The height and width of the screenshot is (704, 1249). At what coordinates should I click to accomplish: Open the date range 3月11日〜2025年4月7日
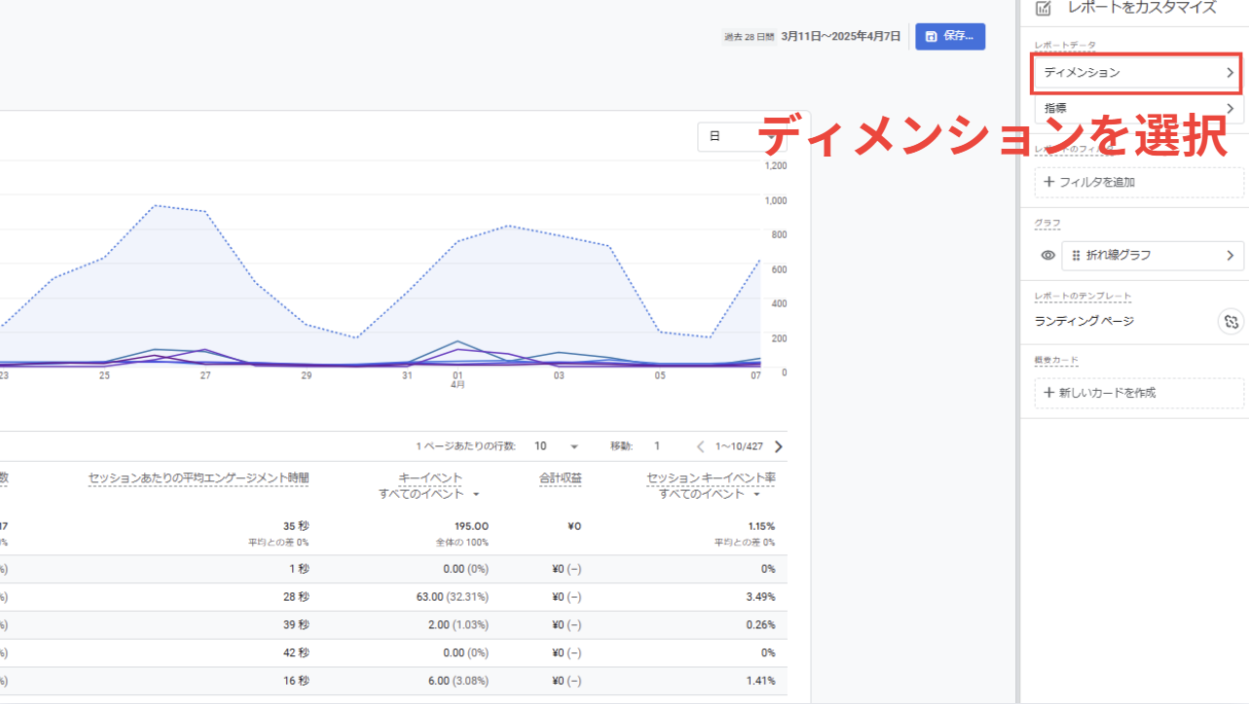839,37
